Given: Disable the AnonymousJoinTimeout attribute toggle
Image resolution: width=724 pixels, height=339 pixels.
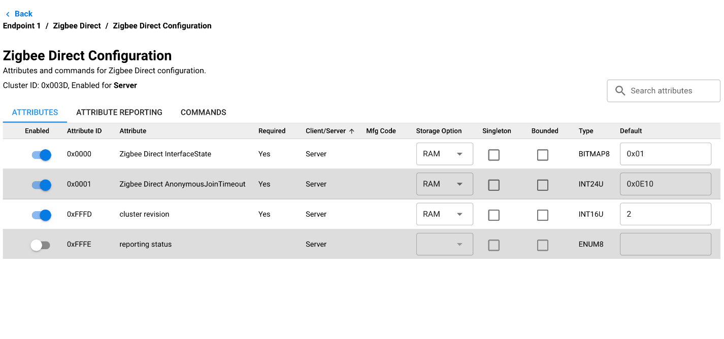Looking at the screenshot, I should point(41,185).
